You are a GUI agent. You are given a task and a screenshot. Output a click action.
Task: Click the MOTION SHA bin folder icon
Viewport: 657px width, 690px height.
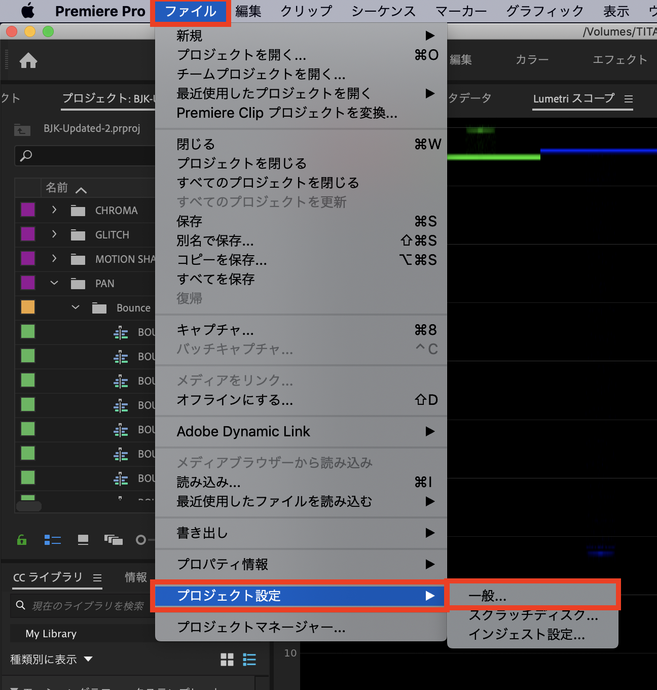coord(78,259)
